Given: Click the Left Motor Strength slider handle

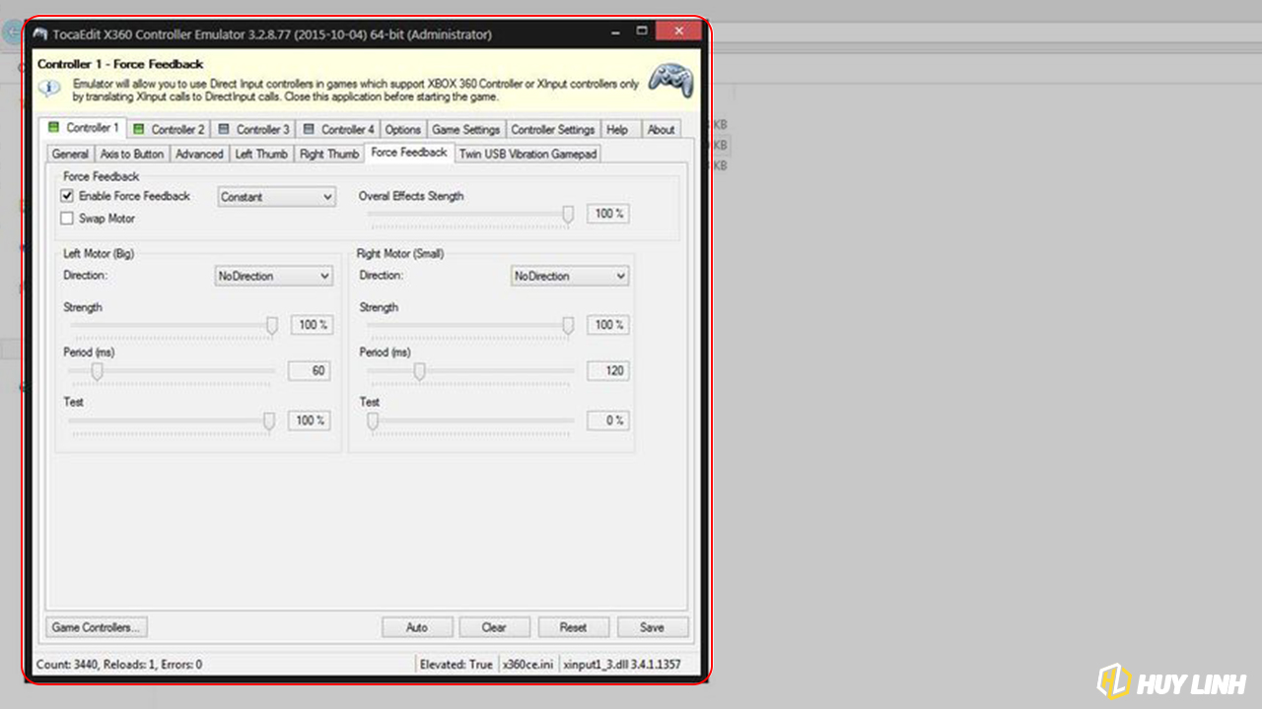Looking at the screenshot, I should point(272,326).
